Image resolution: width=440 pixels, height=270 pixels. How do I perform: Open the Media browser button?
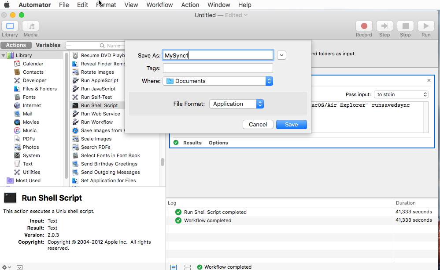tap(30, 26)
